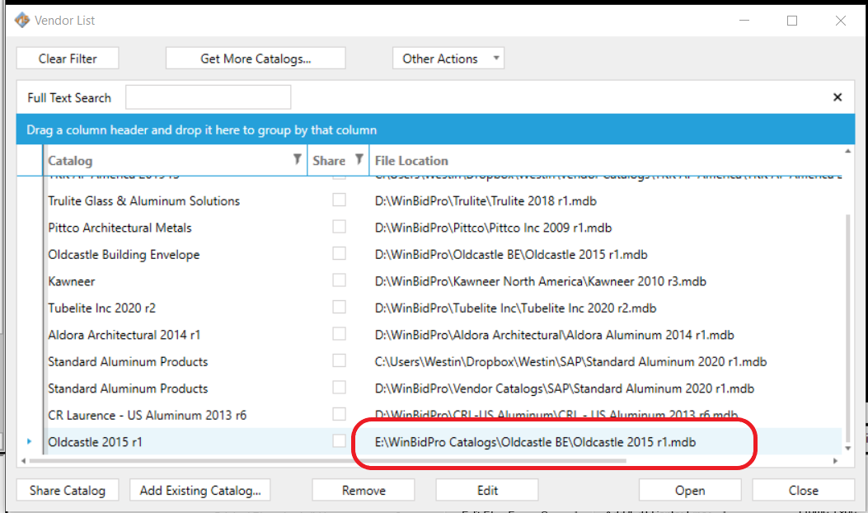
Task: Click the vertical scrollbar up arrow
Action: click(x=847, y=151)
